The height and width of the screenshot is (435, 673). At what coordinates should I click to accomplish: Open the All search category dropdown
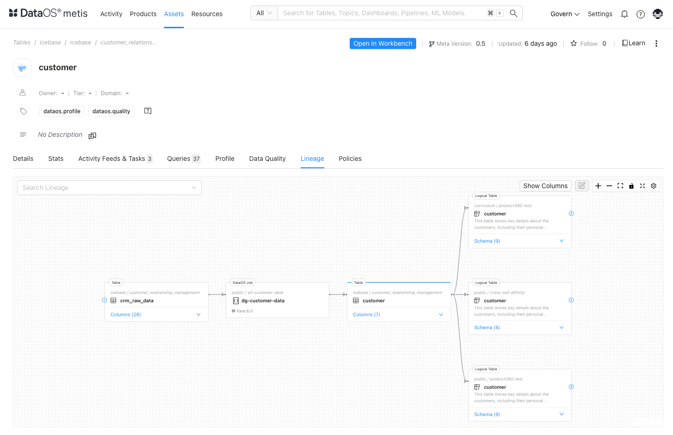coord(264,13)
